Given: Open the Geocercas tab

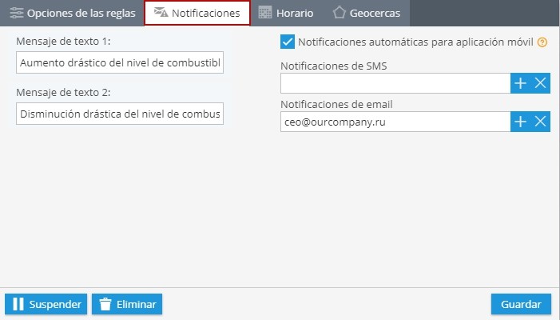Looking at the screenshot, I should [367, 14].
